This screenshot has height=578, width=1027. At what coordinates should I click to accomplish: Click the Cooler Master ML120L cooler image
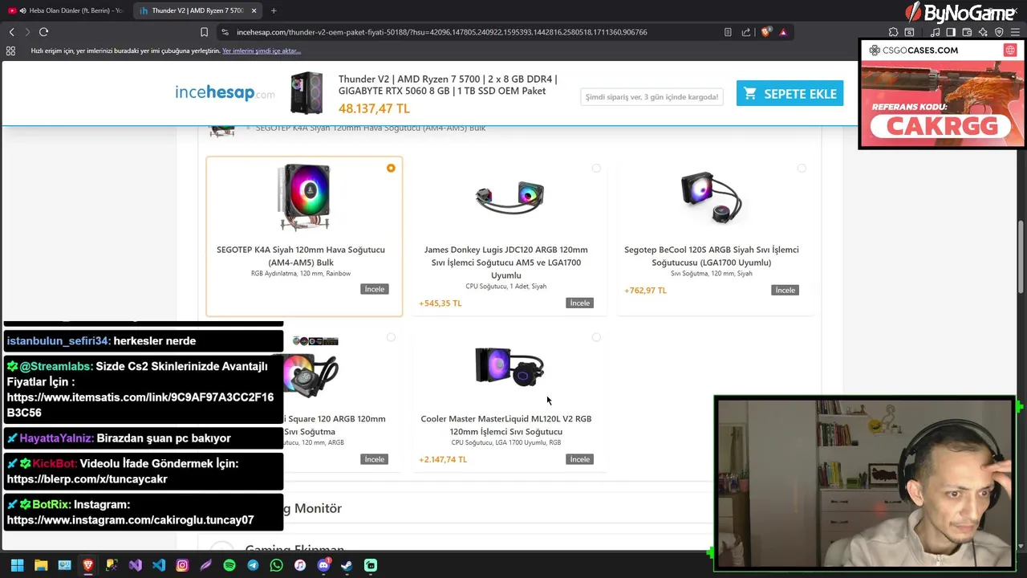point(509,367)
